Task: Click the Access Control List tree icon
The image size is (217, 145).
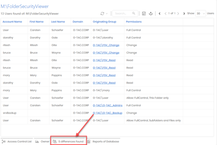Action: [4, 142]
